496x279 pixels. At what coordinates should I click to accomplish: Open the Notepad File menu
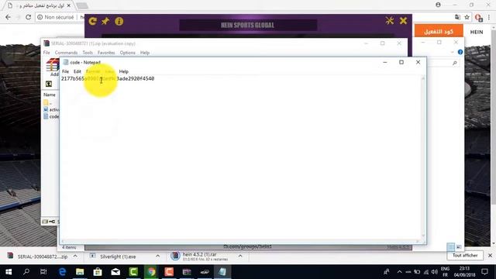pos(65,71)
